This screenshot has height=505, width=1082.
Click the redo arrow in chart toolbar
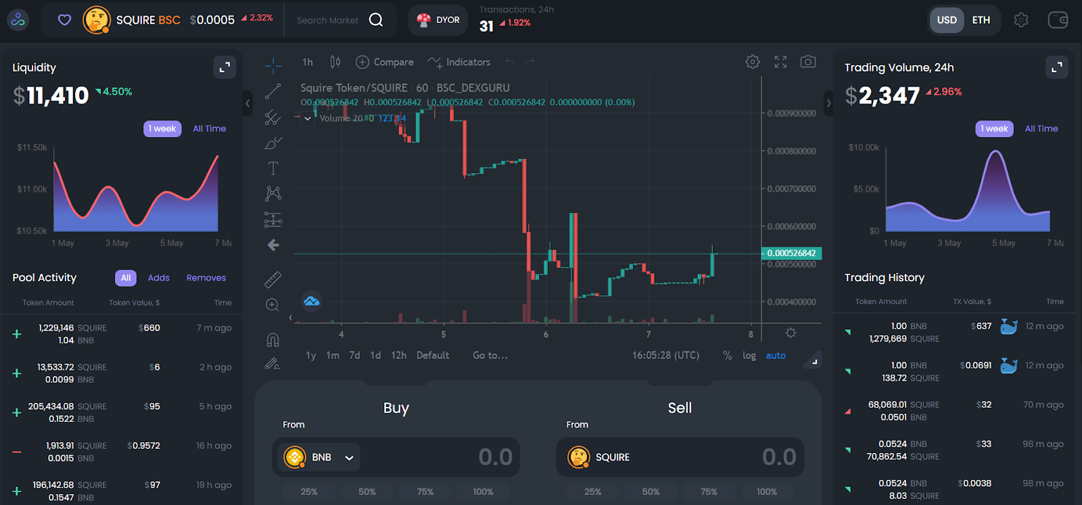[x=530, y=62]
